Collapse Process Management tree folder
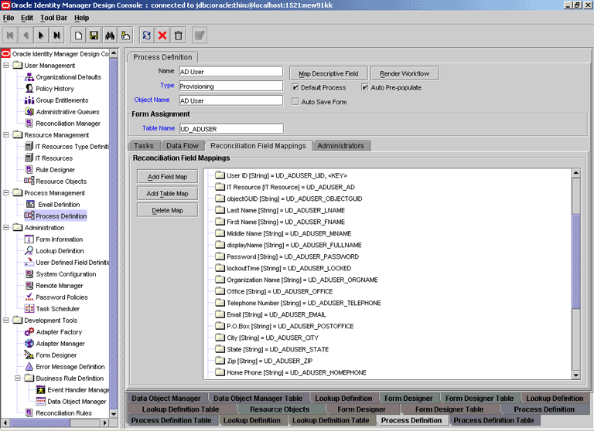 point(6,193)
